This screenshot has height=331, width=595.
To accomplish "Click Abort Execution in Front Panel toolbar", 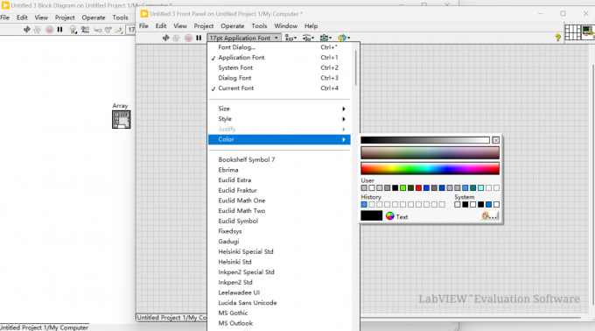I will click(x=188, y=38).
